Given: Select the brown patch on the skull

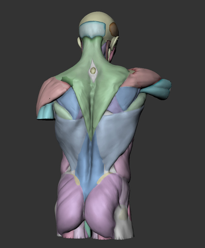Looking at the screenshot, I should tap(113, 29).
